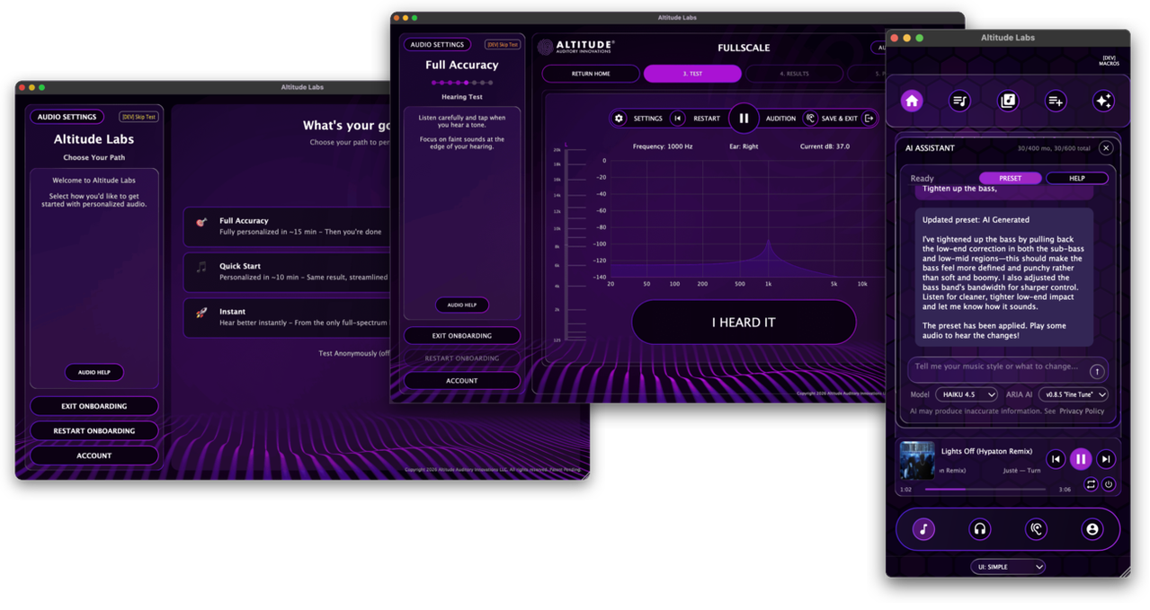
Task: Click RESTART ONBOARDING in the left window
Action: 94,431
